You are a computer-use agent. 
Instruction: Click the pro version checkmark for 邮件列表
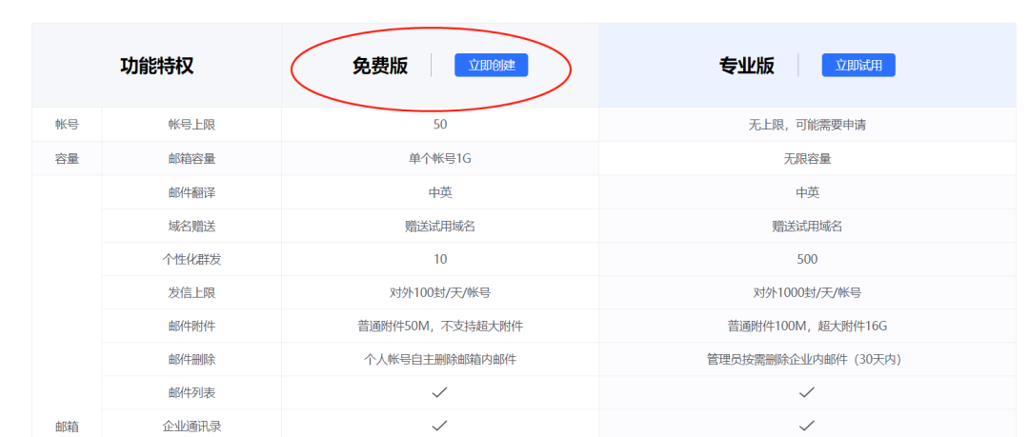[x=807, y=392]
